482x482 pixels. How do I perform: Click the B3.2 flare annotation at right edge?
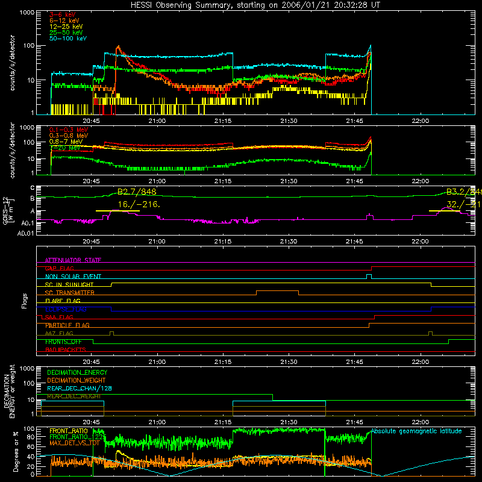coord(464,192)
